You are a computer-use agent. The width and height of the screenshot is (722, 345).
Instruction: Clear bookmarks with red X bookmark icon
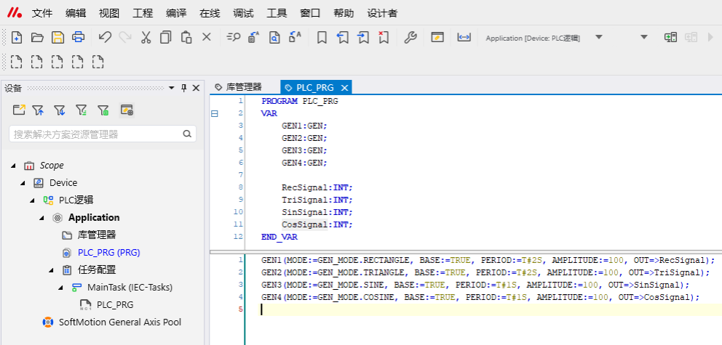(x=384, y=38)
